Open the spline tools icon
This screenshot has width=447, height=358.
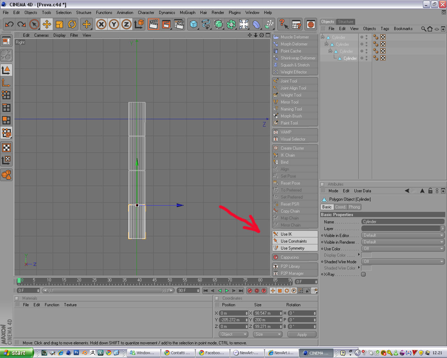(x=206, y=24)
